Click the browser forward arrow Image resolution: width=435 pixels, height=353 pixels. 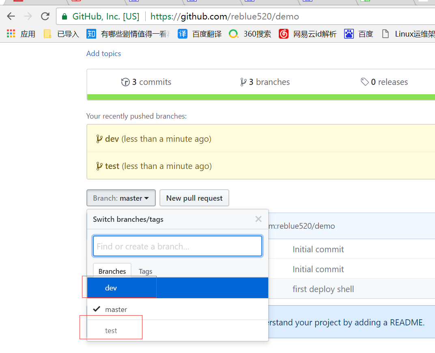(28, 16)
